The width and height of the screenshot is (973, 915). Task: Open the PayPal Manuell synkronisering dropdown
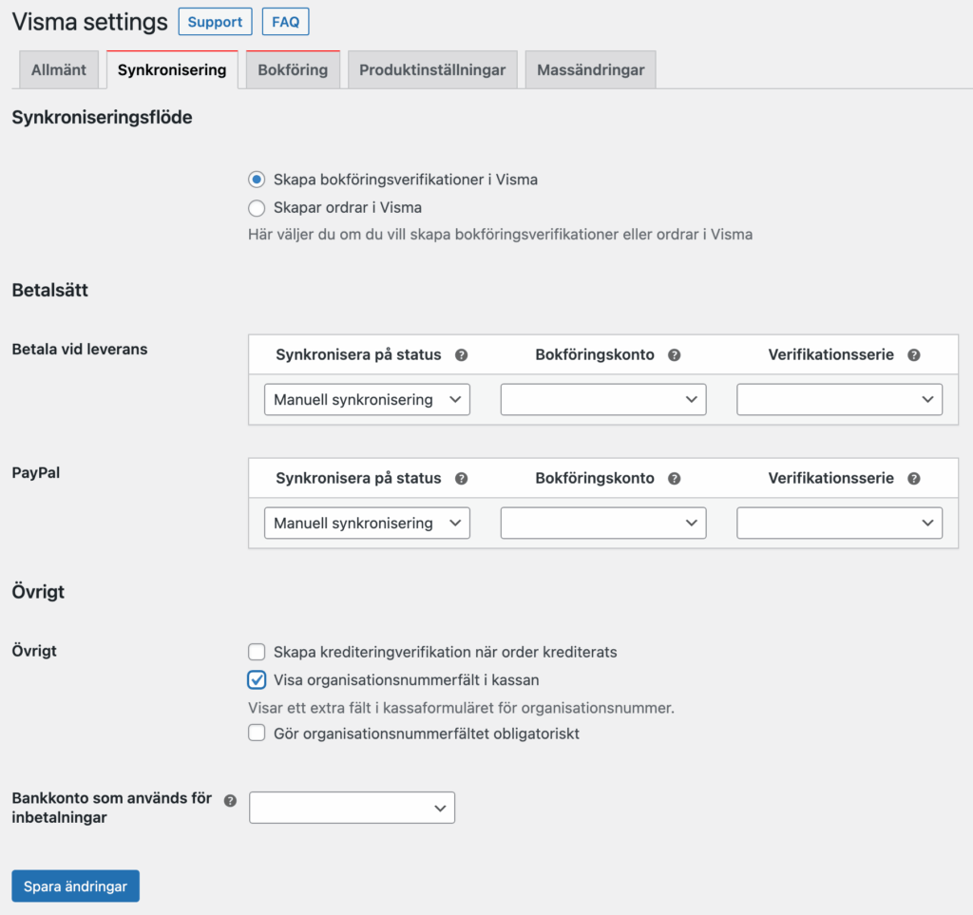(367, 523)
